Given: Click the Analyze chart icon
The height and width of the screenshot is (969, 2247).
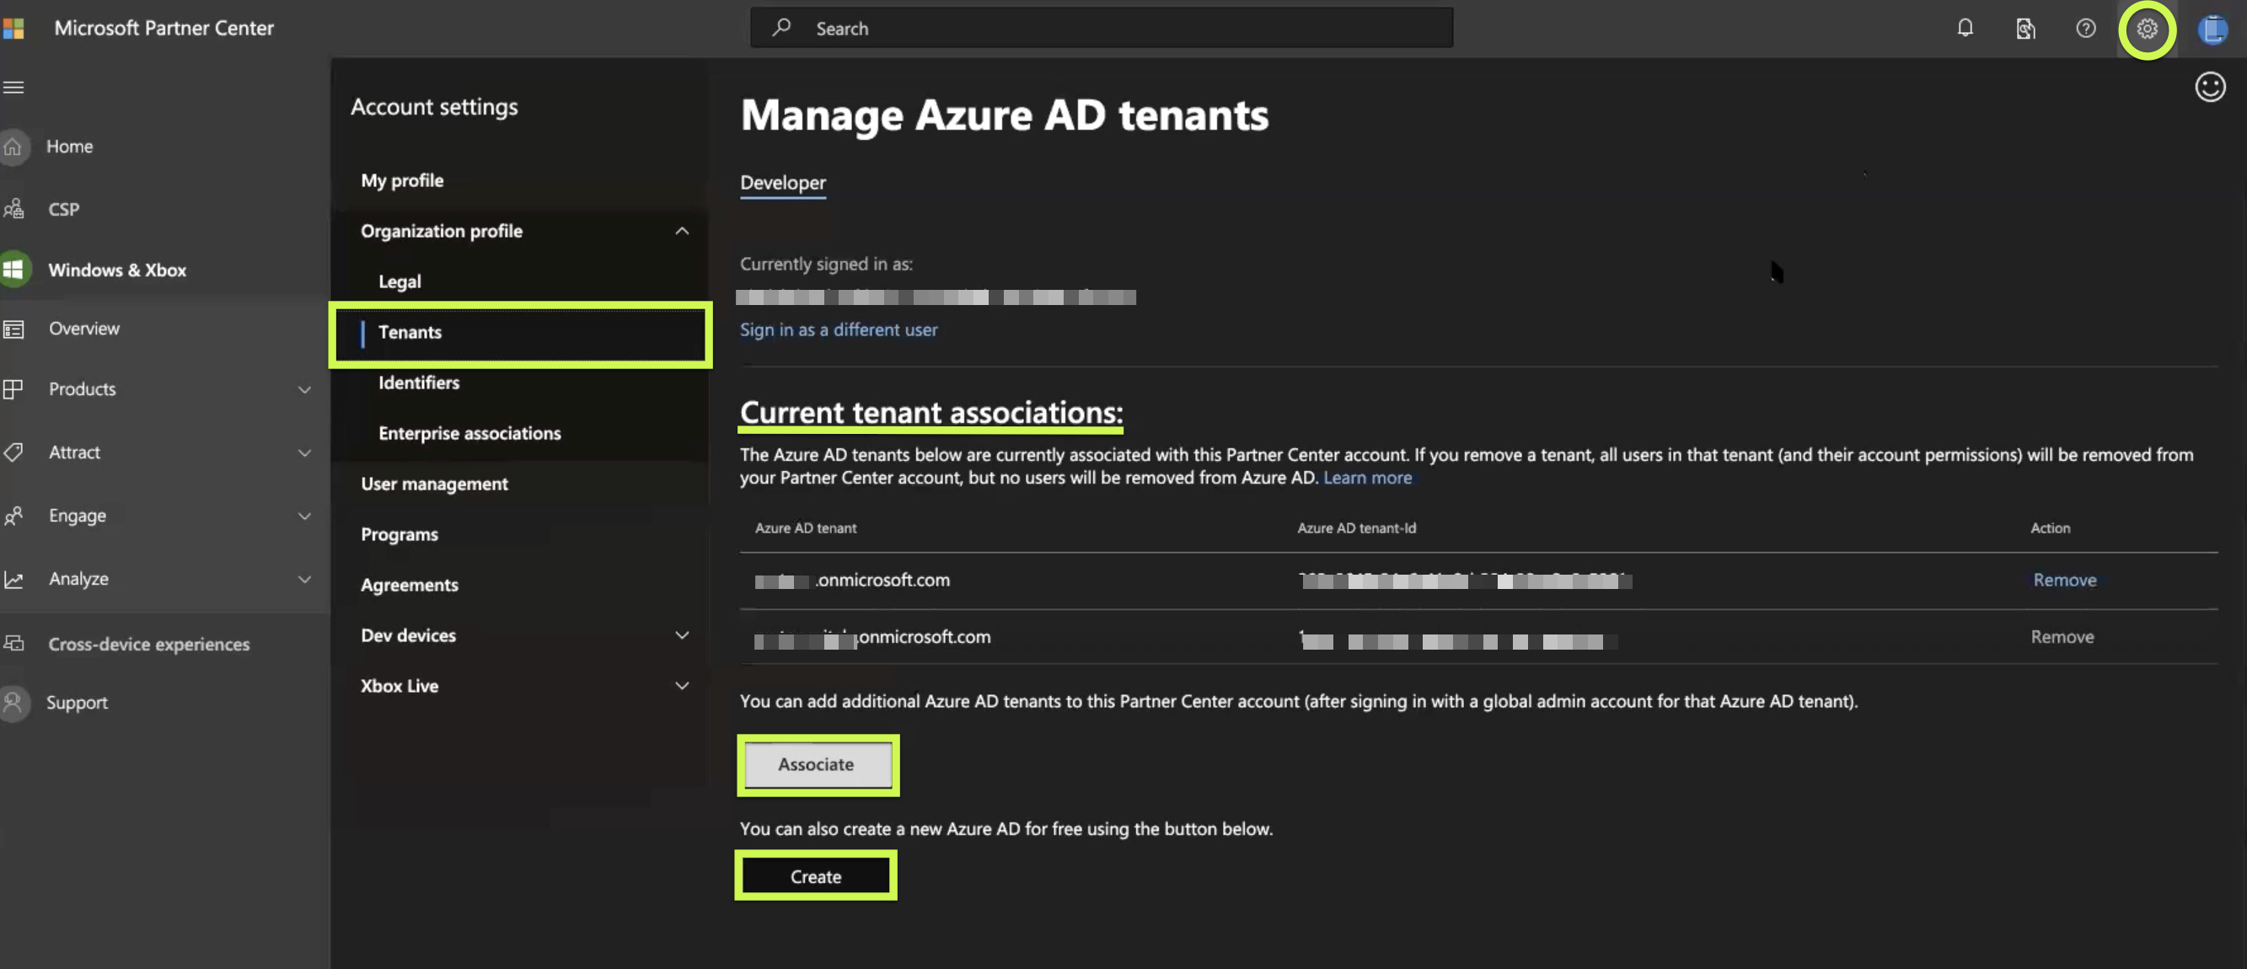Looking at the screenshot, I should point(13,579).
